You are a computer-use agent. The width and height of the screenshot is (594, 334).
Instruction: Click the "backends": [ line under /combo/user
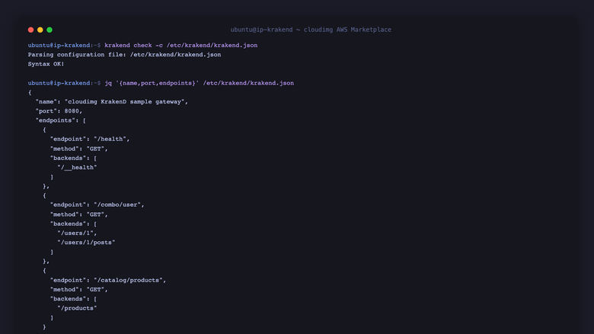(74, 224)
